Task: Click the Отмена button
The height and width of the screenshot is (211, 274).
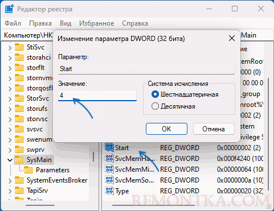Action: (214, 129)
